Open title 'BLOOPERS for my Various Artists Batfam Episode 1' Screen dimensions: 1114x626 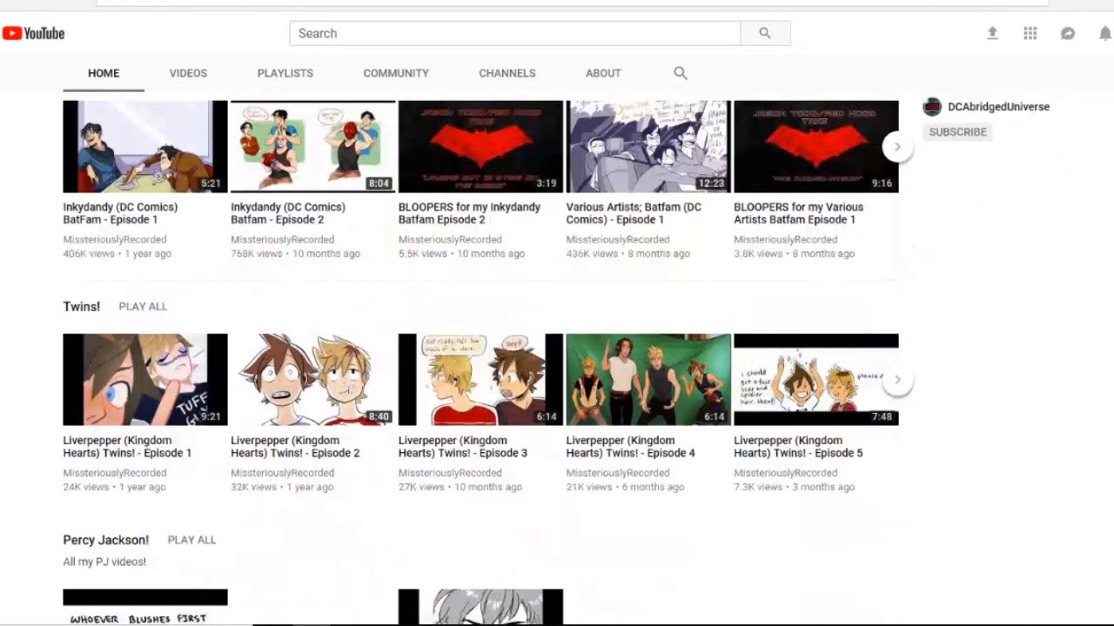(x=799, y=213)
